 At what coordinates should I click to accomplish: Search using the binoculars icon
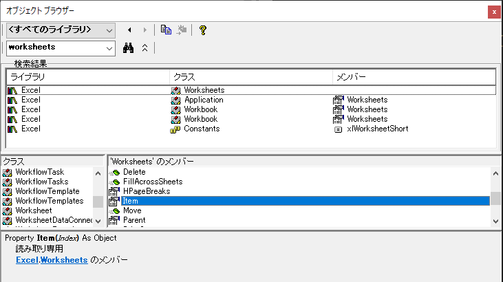click(x=128, y=48)
